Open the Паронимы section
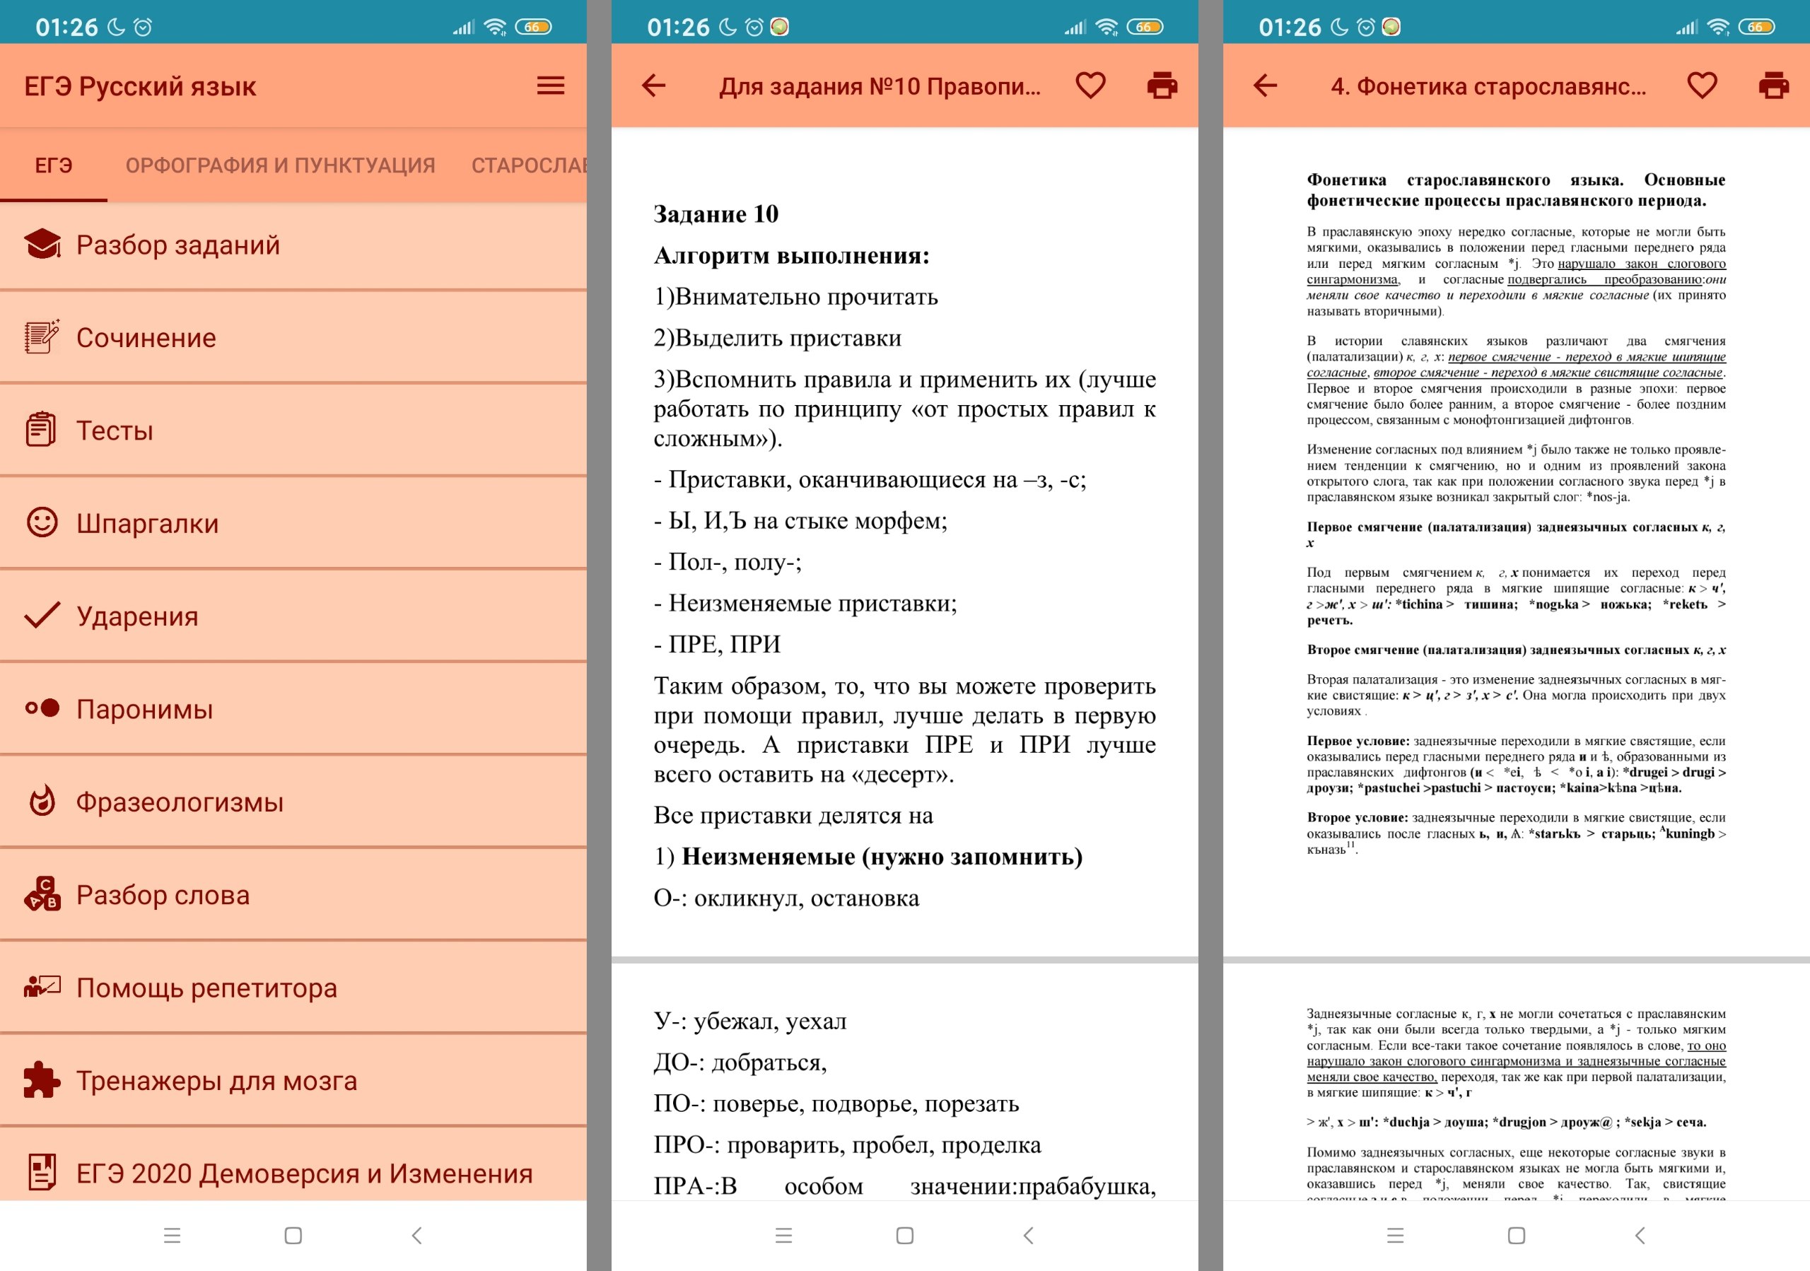The height and width of the screenshot is (1271, 1810). [293, 708]
